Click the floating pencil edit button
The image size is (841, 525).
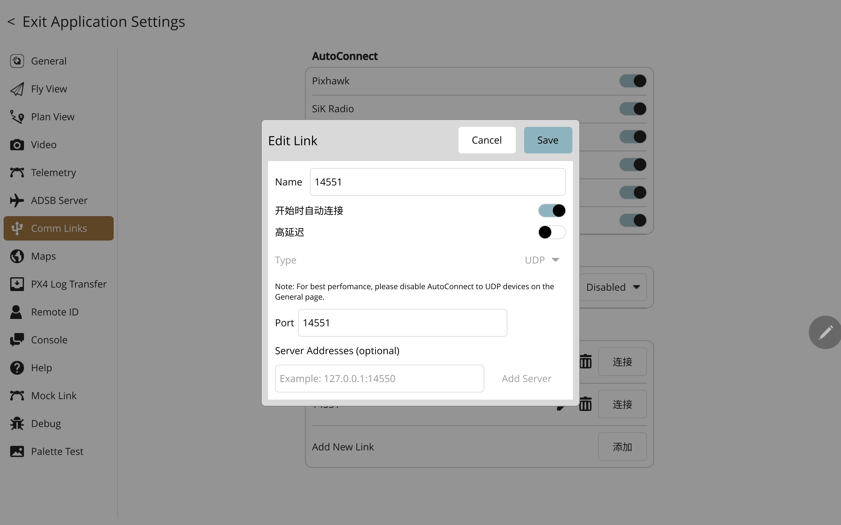coord(825,332)
